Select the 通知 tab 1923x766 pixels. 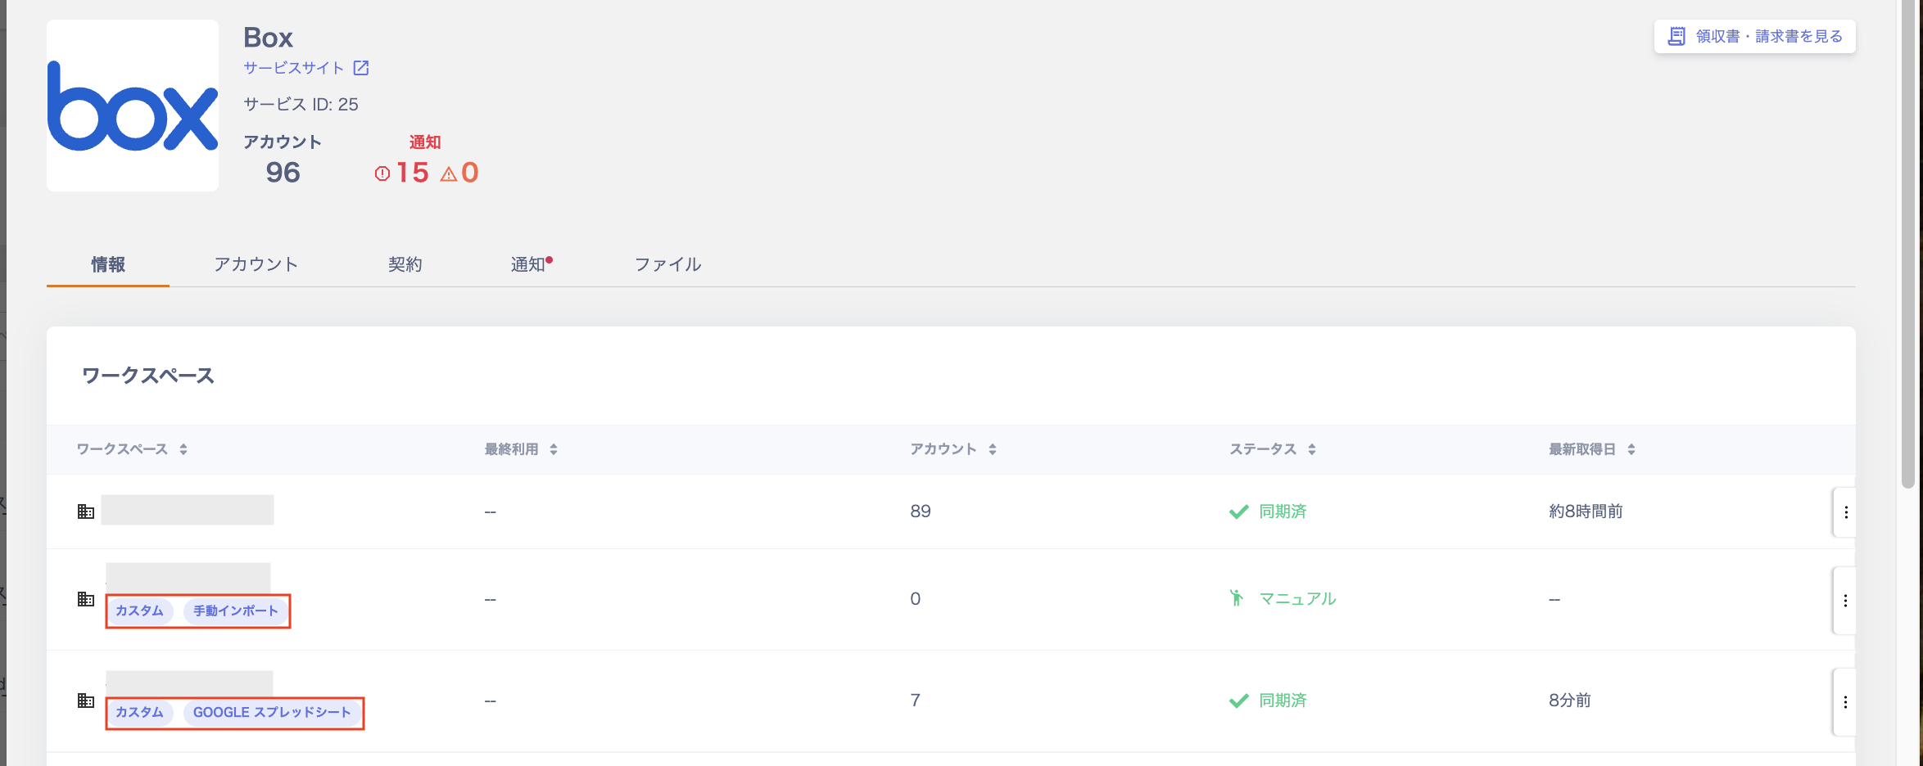(x=528, y=264)
